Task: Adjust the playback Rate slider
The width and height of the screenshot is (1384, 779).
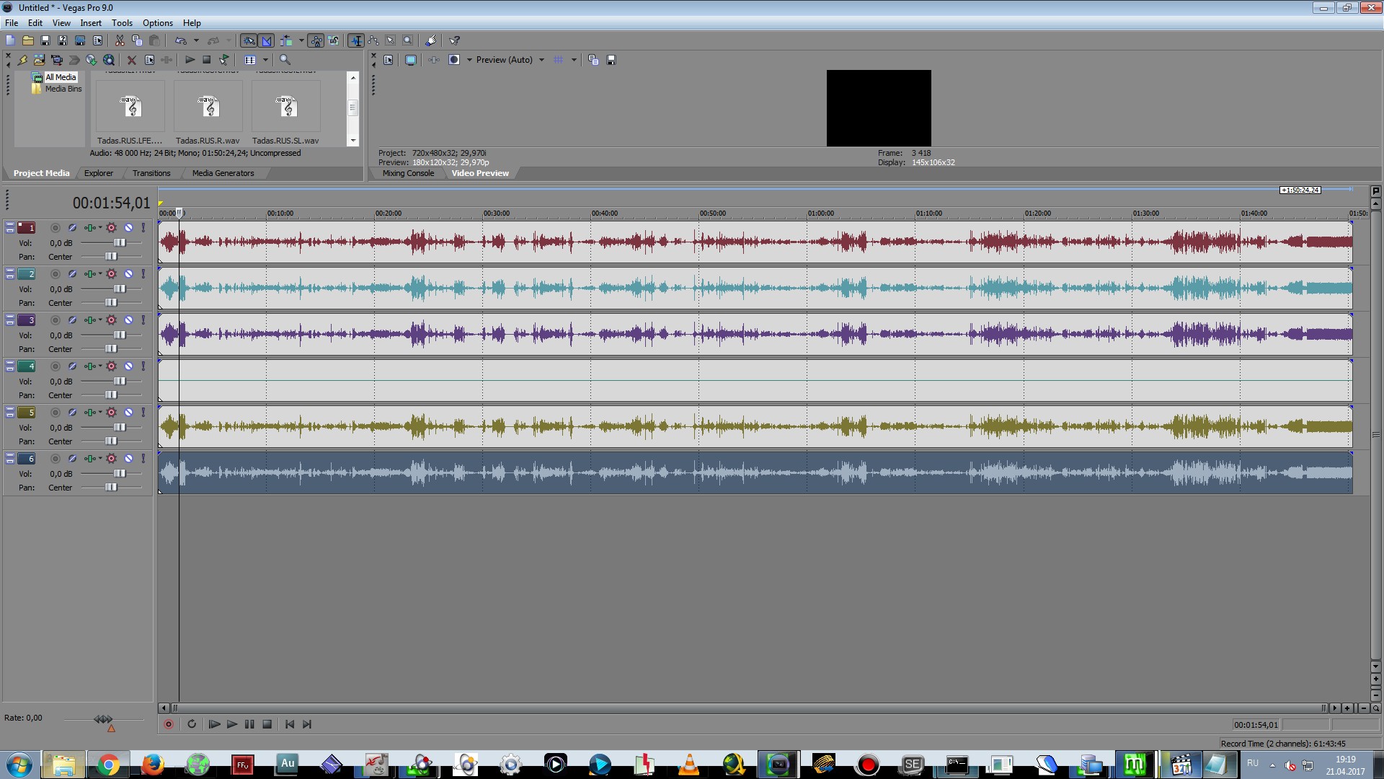Action: [x=103, y=720]
